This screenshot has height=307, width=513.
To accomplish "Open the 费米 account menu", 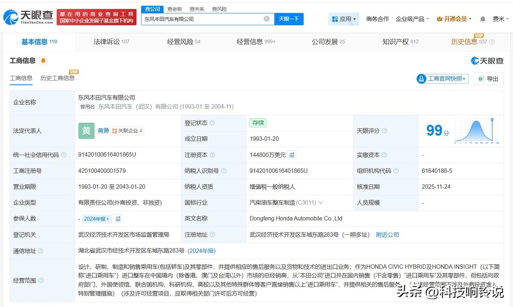I will coord(501,19).
